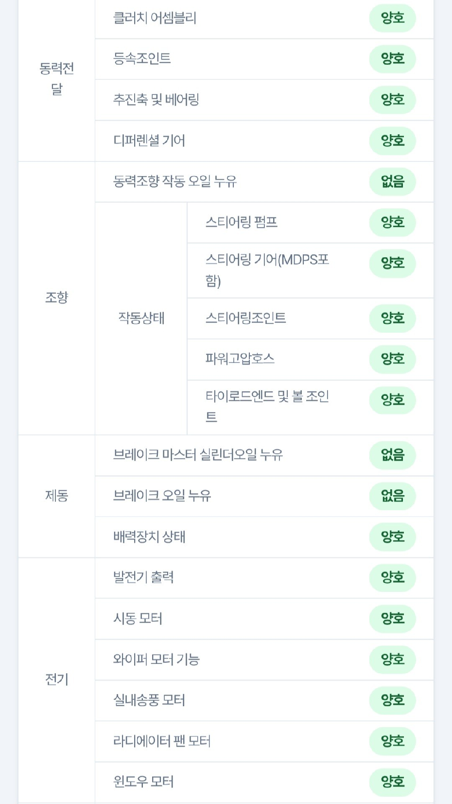Select the 실내송풍 모터 row

pyautogui.click(x=264, y=700)
